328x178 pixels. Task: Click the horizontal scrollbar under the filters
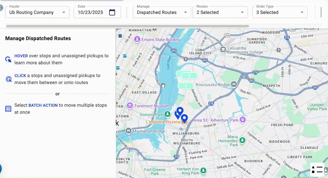tap(127, 26)
